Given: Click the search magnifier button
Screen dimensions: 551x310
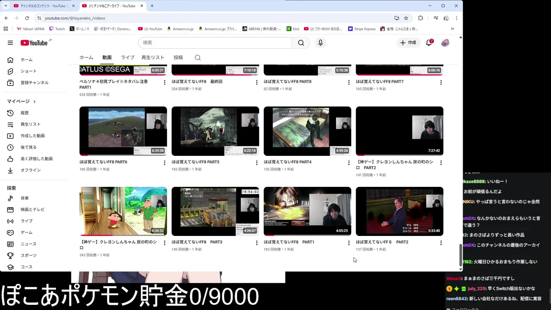Looking at the screenshot, I should point(301,43).
